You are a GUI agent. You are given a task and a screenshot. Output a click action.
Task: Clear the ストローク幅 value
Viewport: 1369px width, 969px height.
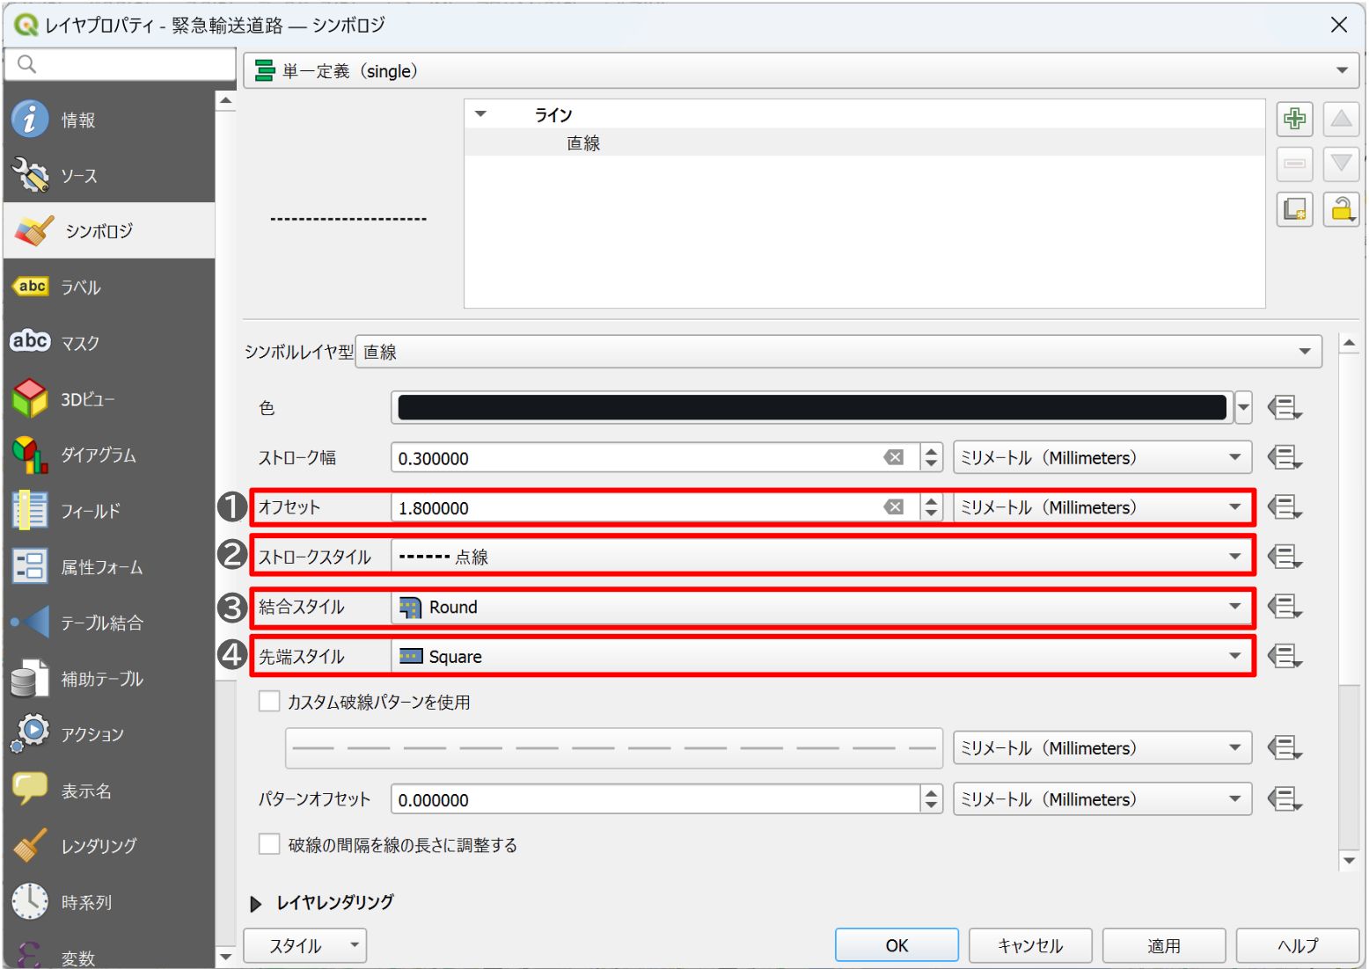click(x=893, y=457)
